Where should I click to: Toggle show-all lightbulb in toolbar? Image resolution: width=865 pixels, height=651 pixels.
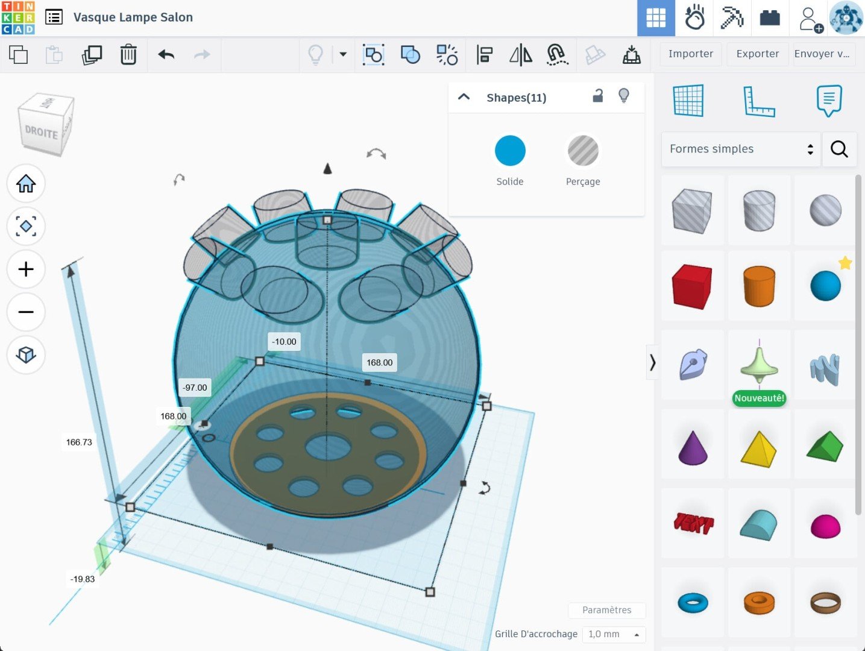tap(315, 55)
